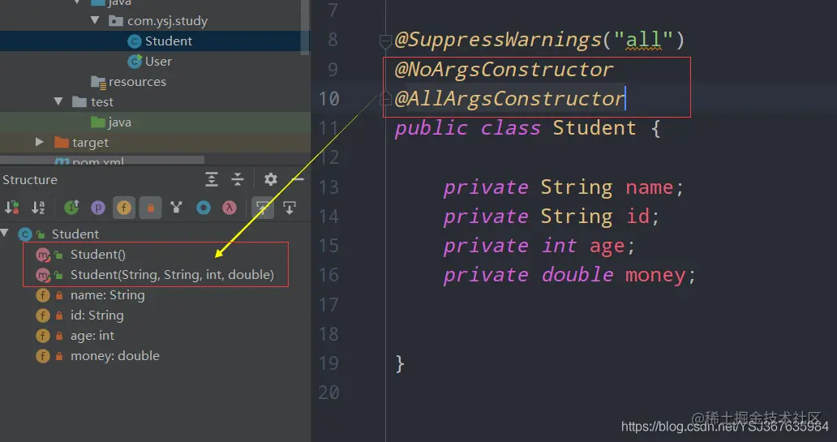Toggle Show Lambdas pink lambda icon
The height and width of the screenshot is (442, 837).
tap(230, 208)
